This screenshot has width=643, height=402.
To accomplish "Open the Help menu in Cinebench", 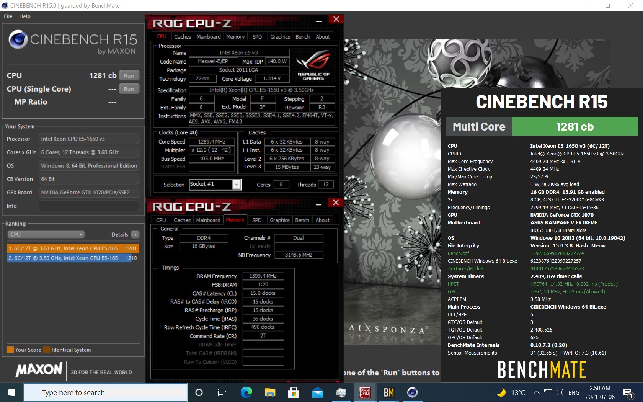I will pos(25,16).
